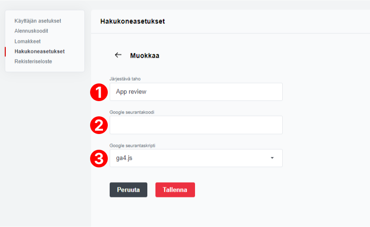Click the Hakukoneasetukset page title
This screenshot has width=370, height=227.
click(x=133, y=21)
